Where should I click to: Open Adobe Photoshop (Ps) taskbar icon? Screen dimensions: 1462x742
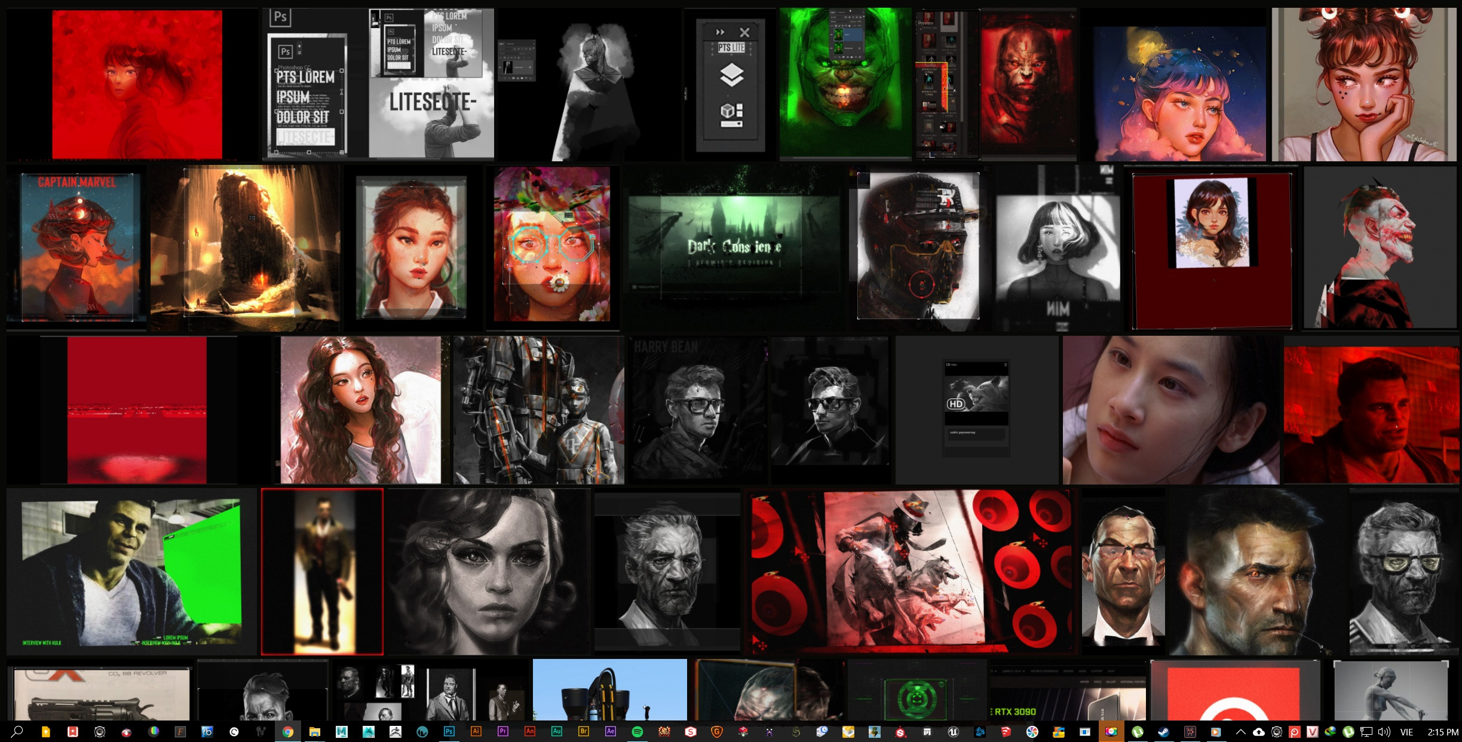click(x=449, y=731)
